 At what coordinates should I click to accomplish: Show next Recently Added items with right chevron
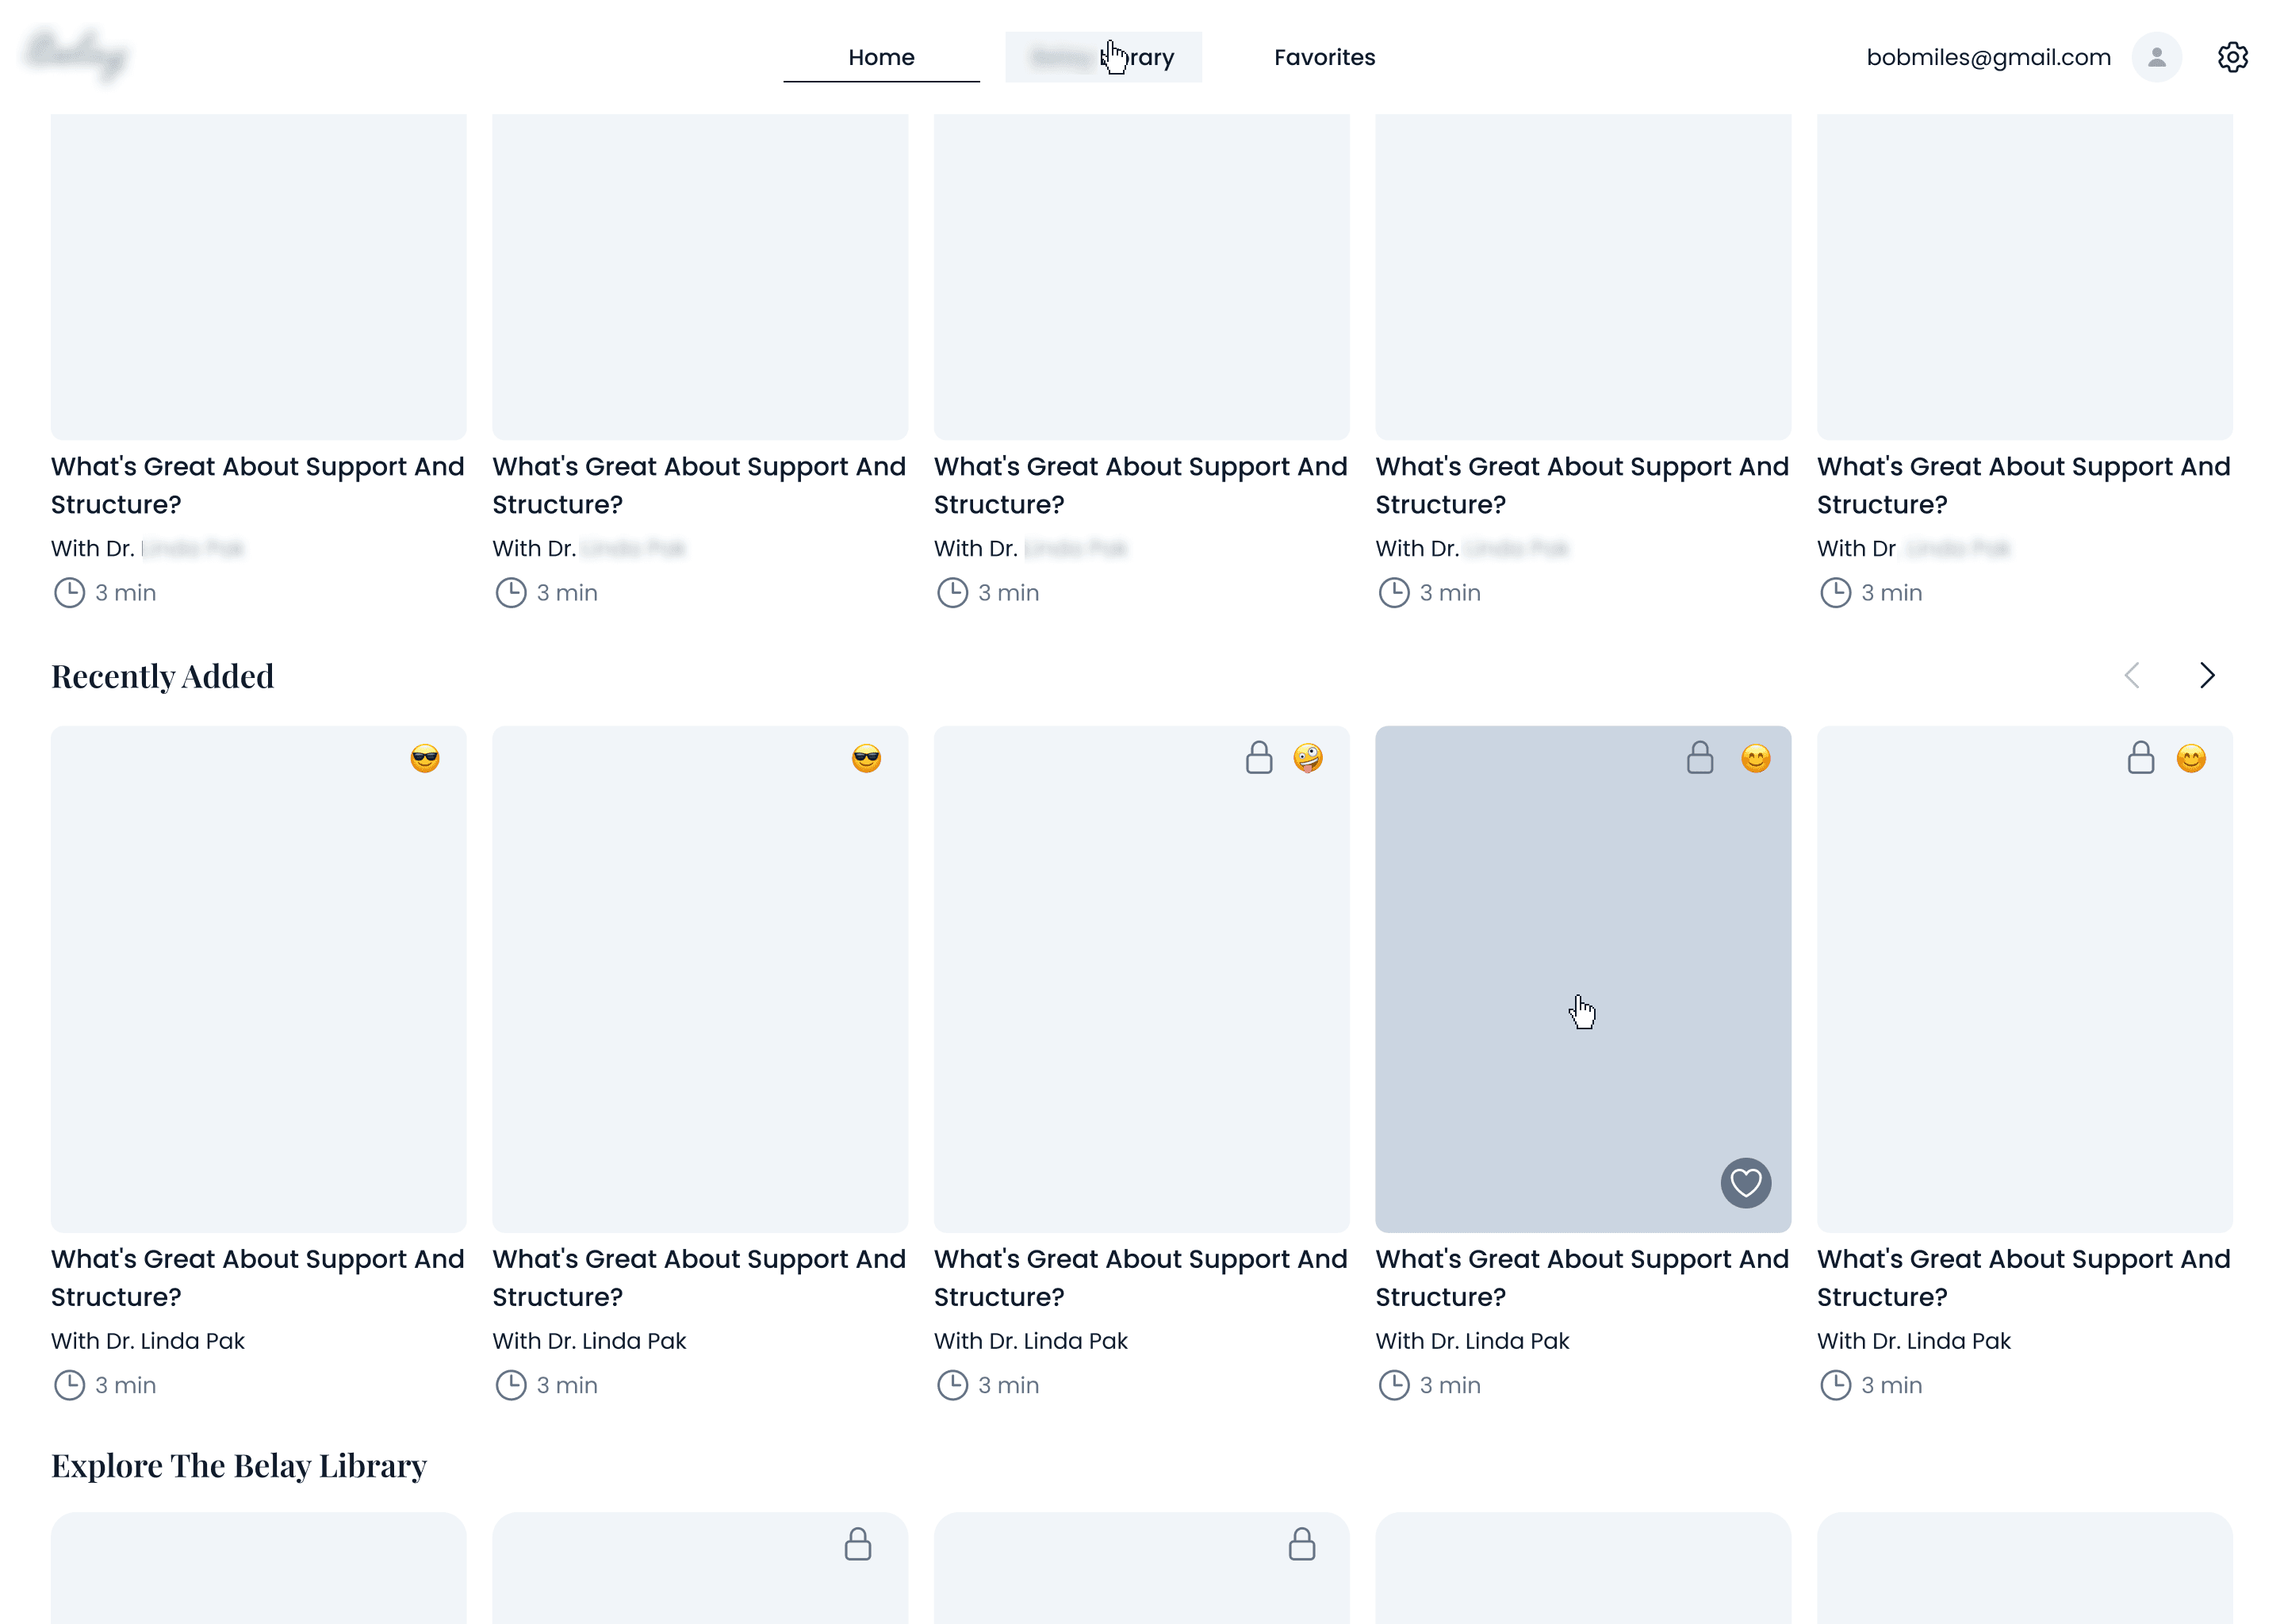coord(2207,676)
